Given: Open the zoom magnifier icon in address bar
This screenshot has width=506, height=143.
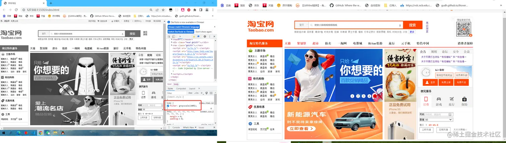Looking at the screenshot, I should pyautogui.click(x=152, y=10).
